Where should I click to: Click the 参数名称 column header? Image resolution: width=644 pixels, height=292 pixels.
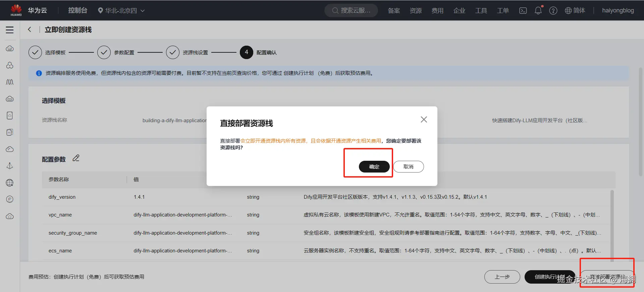pyautogui.click(x=59, y=180)
